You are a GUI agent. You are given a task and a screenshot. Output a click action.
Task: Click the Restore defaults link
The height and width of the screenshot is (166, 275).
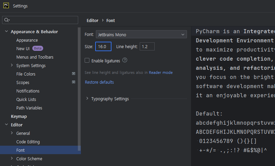tap(99, 82)
